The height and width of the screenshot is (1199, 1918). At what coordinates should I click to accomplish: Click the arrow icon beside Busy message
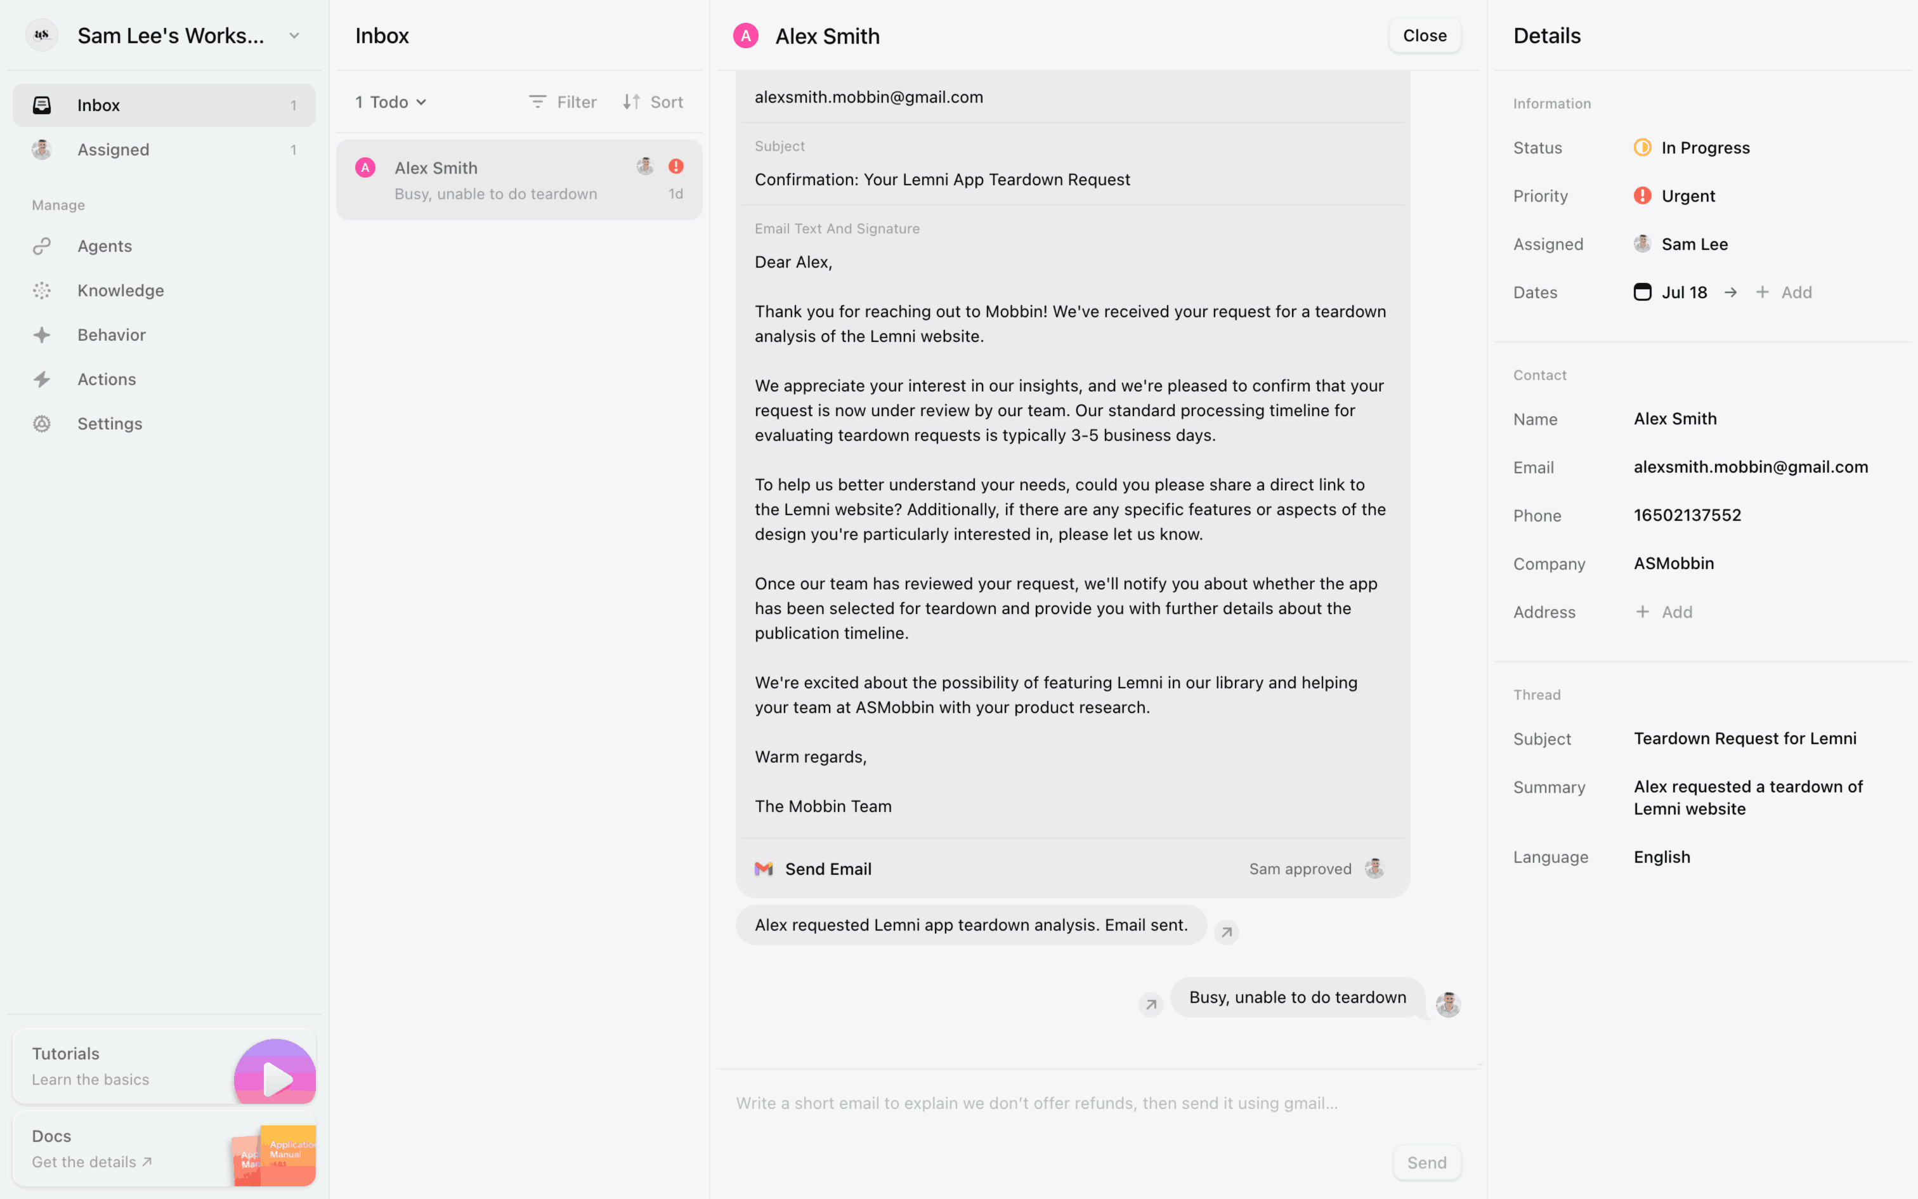(x=1151, y=1005)
